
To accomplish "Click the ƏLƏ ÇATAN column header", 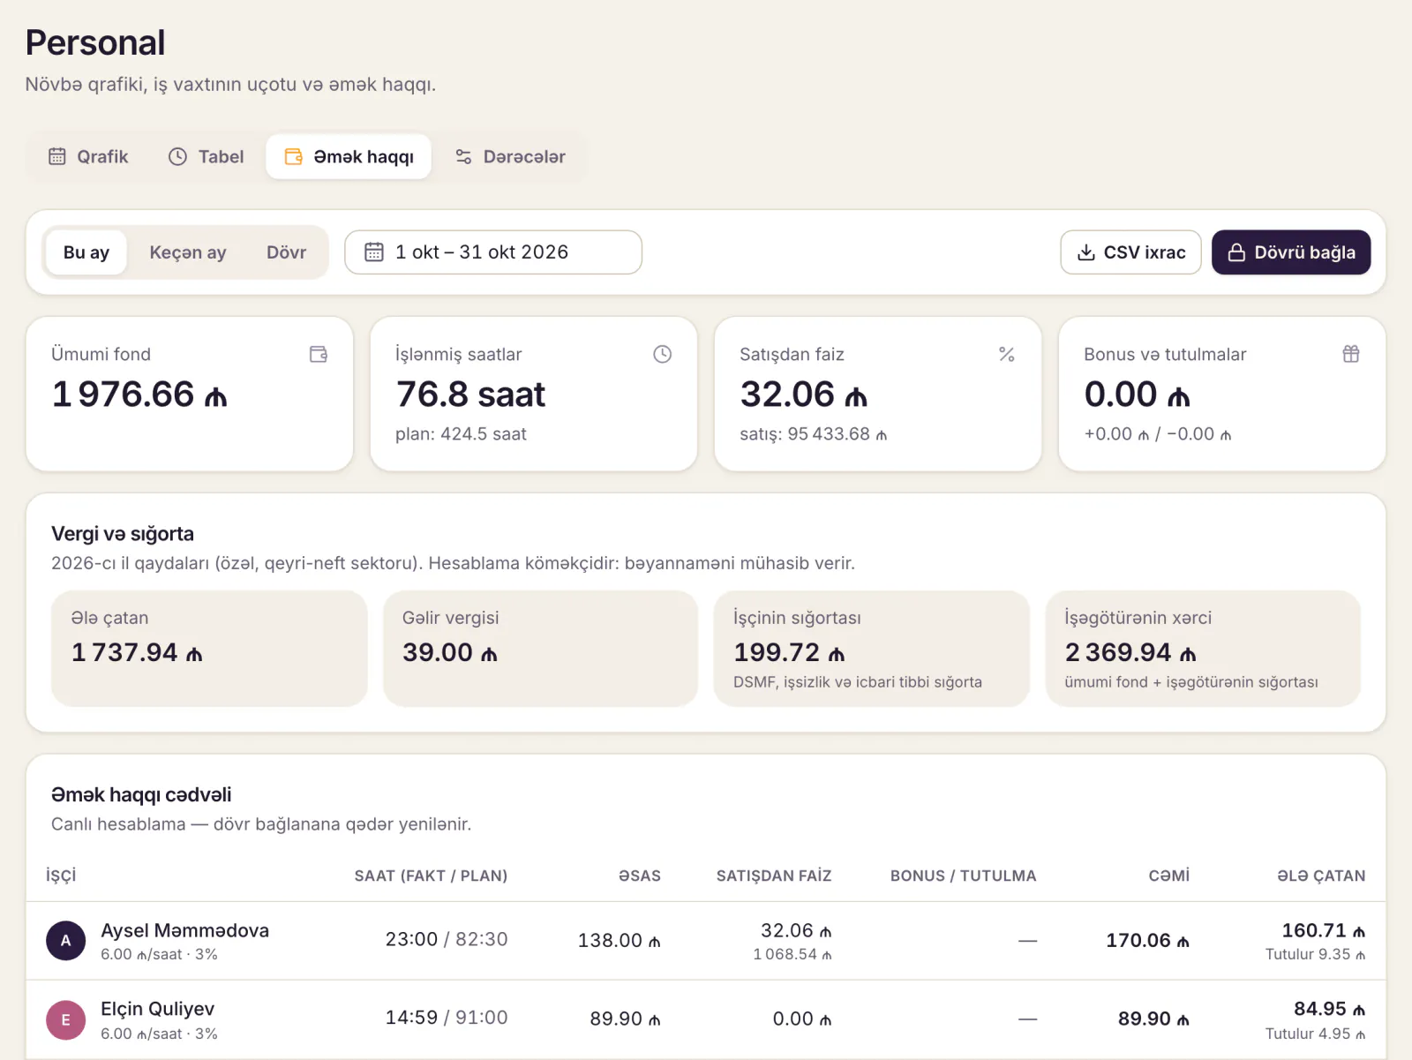I will 1321,876.
